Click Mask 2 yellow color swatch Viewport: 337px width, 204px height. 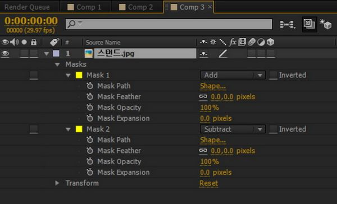click(x=79, y=129)
